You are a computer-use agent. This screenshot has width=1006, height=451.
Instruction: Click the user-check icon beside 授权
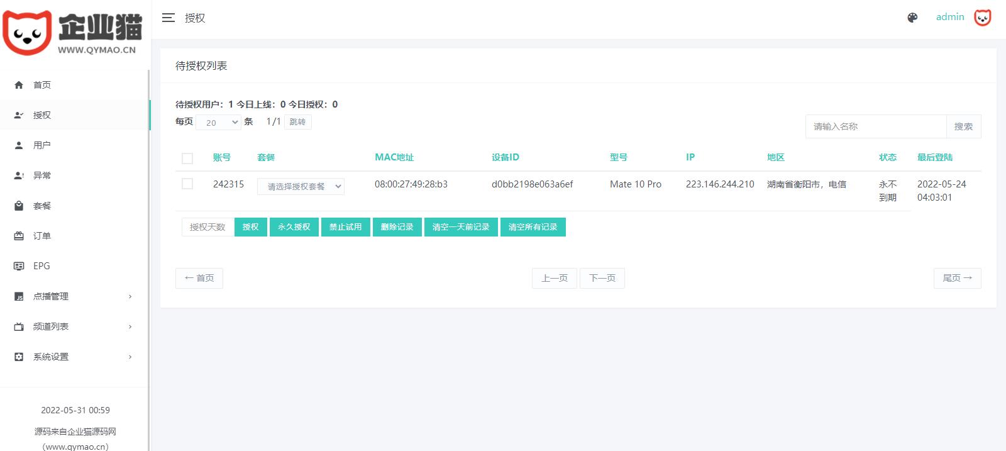pos(19,115)
